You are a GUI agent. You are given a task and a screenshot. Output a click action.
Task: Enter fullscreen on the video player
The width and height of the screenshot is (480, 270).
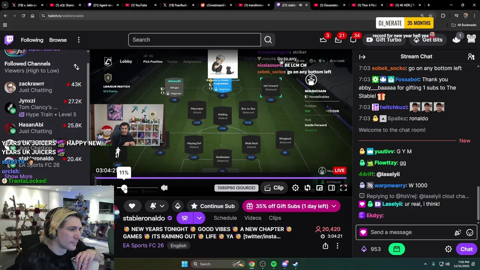click(343, 188)
